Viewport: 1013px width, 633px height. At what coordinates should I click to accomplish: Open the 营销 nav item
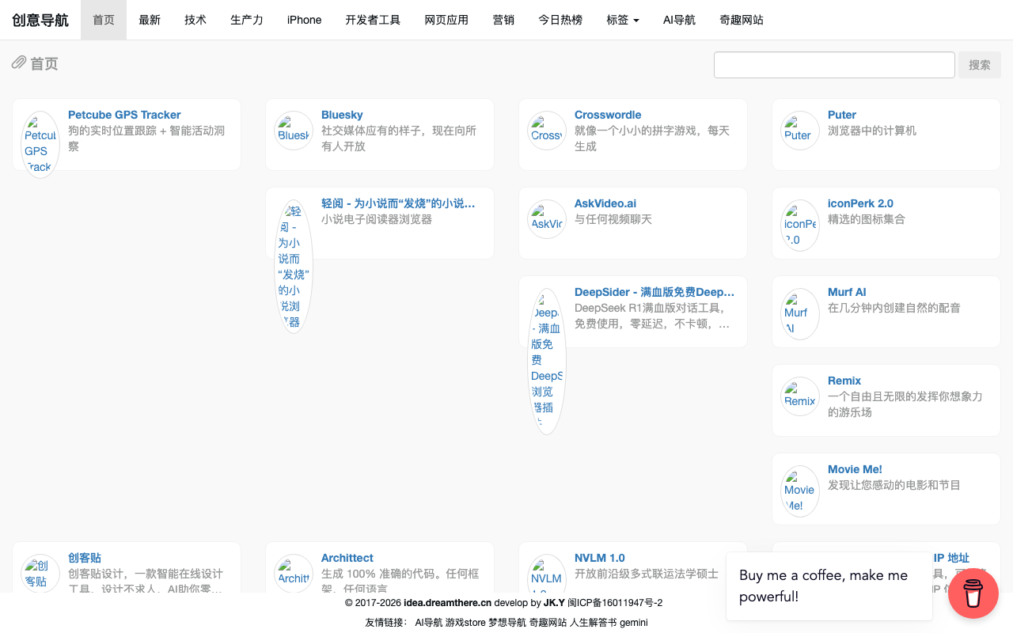tap(503, 20)
